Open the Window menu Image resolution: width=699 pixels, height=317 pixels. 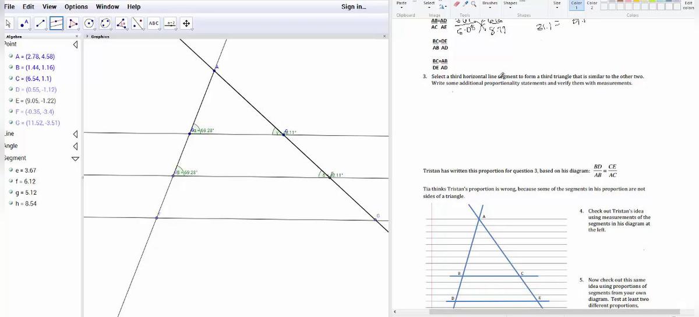point(107,6)
